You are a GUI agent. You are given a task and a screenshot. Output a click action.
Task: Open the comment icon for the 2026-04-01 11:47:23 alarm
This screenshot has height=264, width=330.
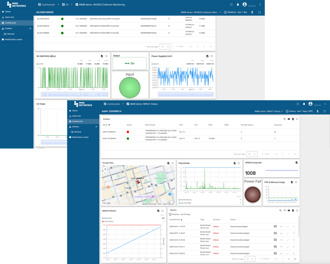pos(275,226)
